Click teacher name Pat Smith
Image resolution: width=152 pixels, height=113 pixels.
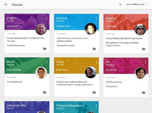tap(111, 70)
